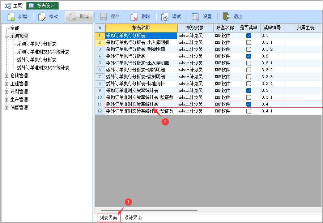Uncheck 是否菜单 for 采购订单执行分析表 row 1
323x223 pixels.
point(248,36)
